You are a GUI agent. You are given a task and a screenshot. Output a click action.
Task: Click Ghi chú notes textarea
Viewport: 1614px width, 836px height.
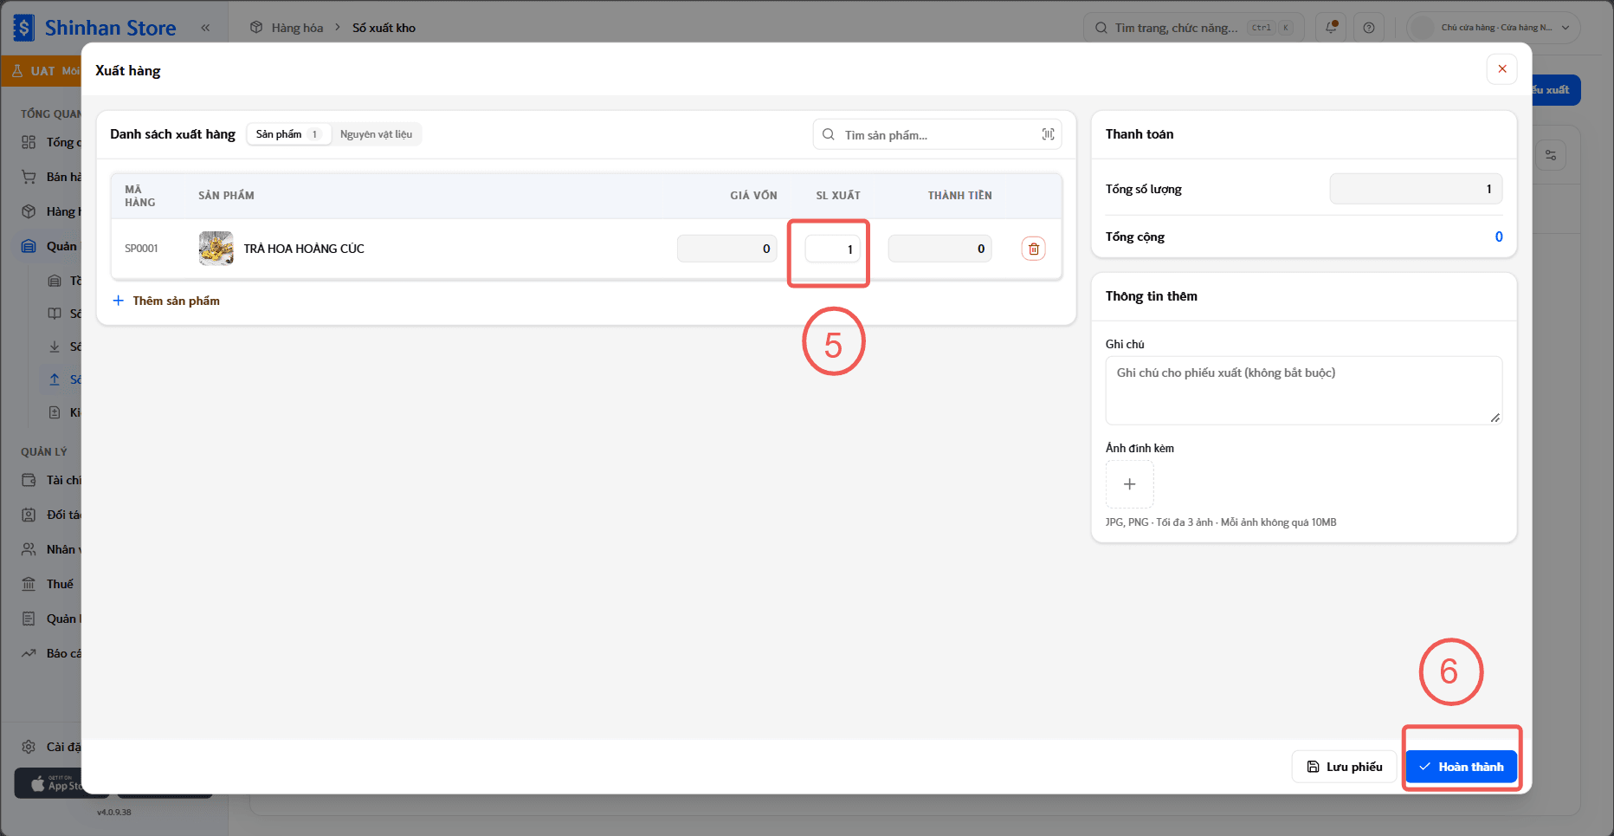[1303, 391]
